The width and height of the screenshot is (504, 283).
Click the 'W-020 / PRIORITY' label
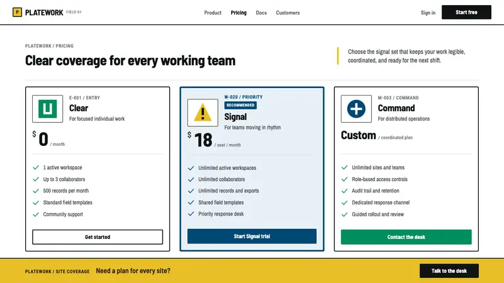pyautogui.click(x=243, y=97)
